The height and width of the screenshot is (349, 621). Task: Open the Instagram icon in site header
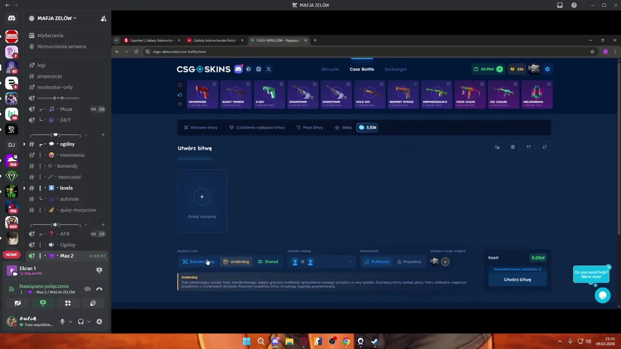[259, 69]
